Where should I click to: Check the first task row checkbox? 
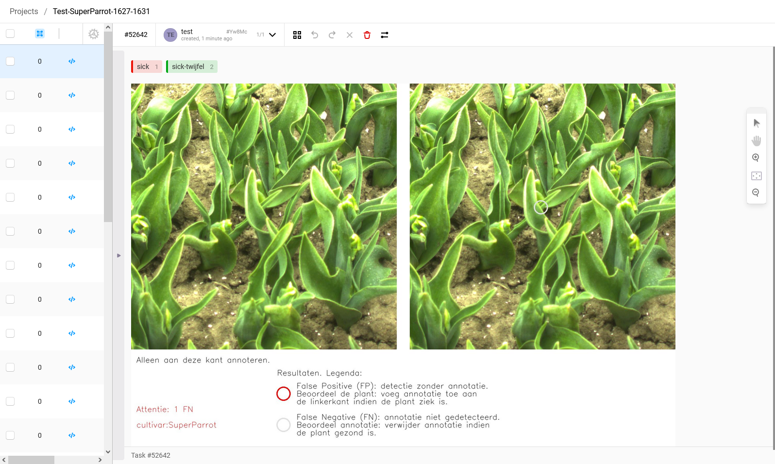click(x=10, y=61)
